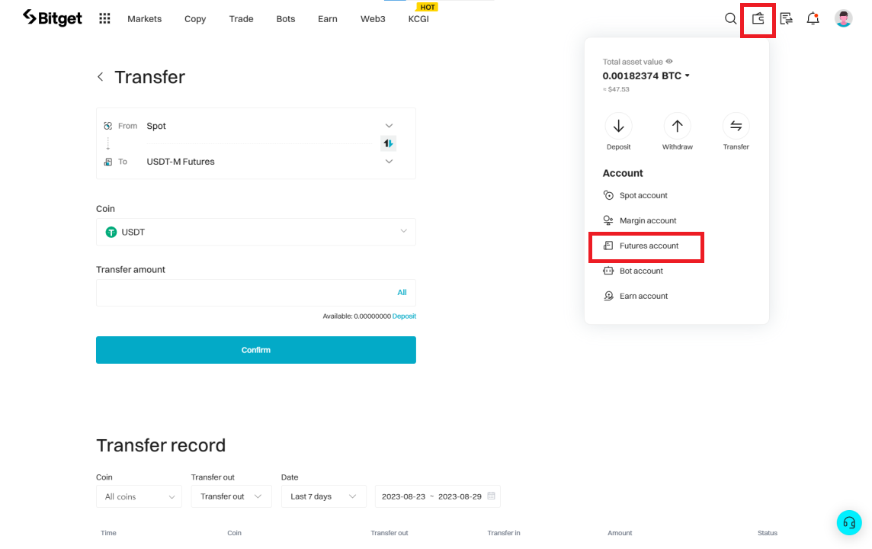
Task: Click the Confirm transfer button
Action: pyautogui.click(x=256, y=350)
